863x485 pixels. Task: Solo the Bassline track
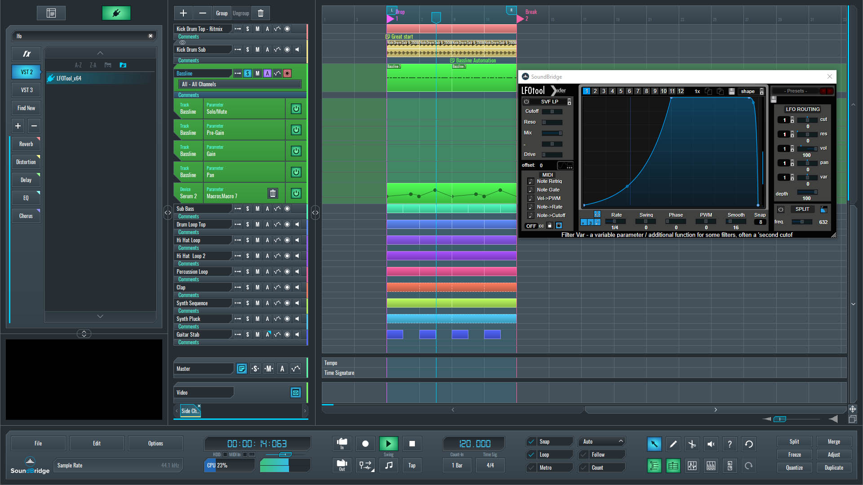[x=248, y=73]
